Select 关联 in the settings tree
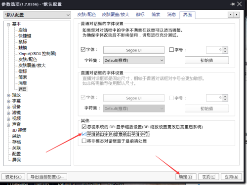Screen dimensions: 247x185 16,148
